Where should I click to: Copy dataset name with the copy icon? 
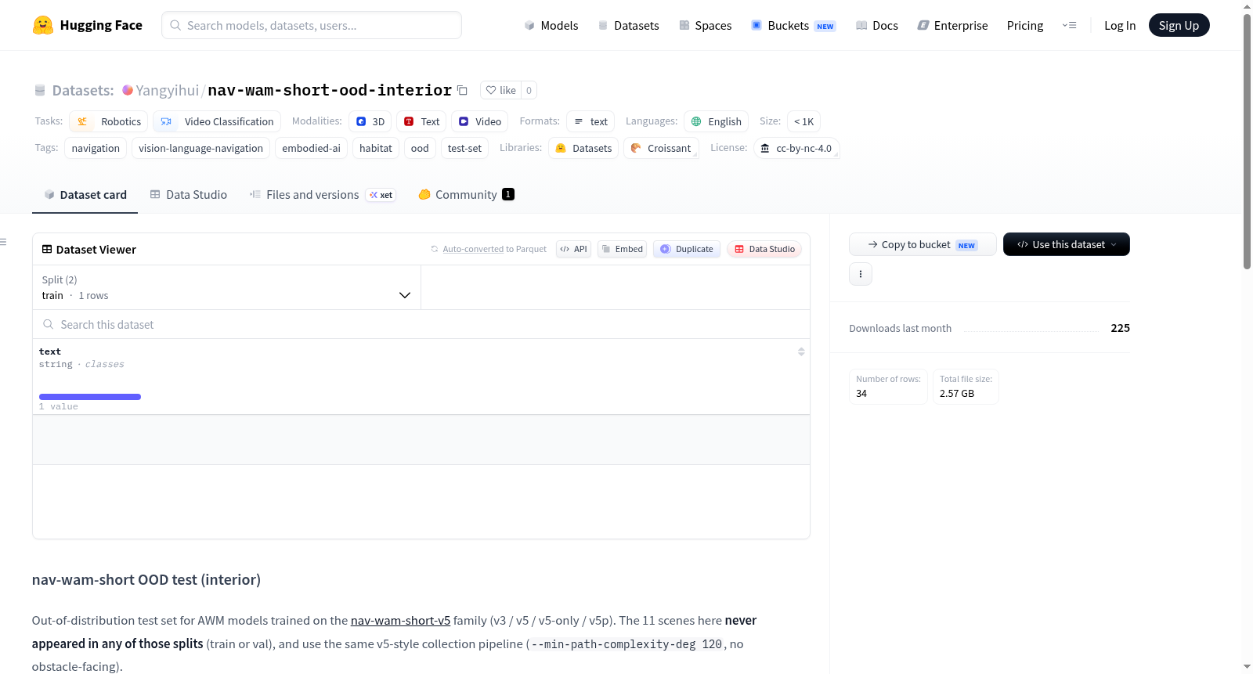[462, 90]
